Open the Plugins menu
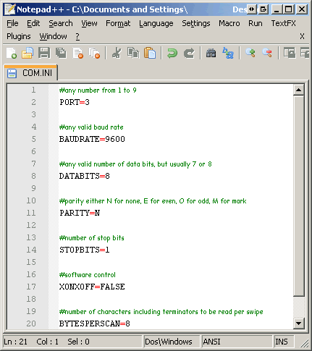 [19, 36]
